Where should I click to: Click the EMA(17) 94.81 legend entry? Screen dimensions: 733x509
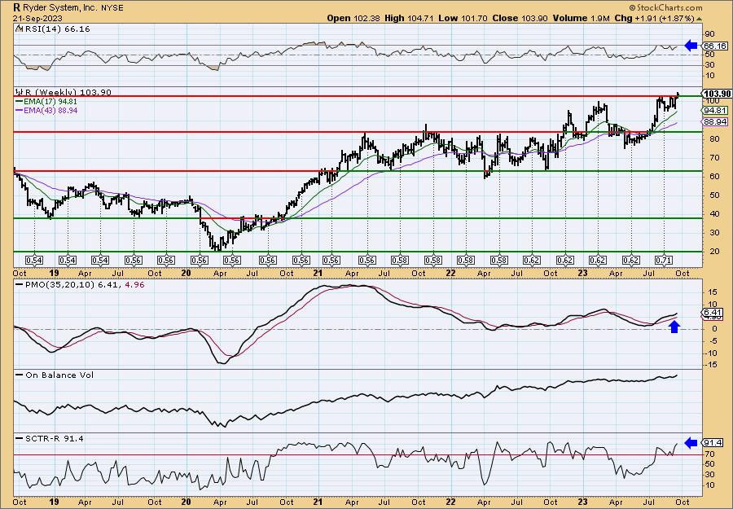pos(46,102)
